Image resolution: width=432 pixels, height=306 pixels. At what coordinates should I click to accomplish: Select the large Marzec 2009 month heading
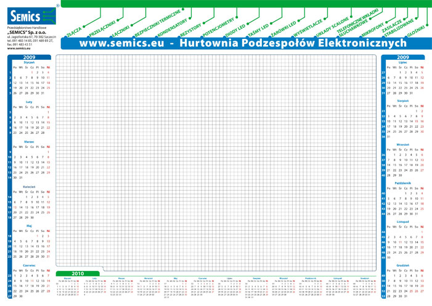click(x=29, y=141)
